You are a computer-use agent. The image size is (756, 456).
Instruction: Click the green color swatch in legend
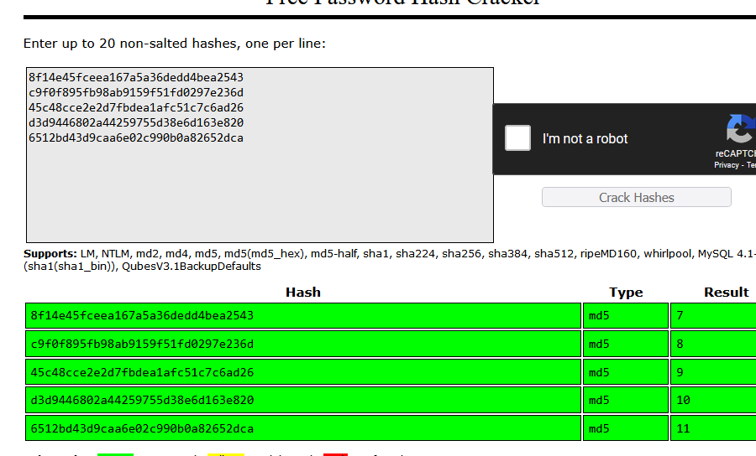click(x=115, y=453)
